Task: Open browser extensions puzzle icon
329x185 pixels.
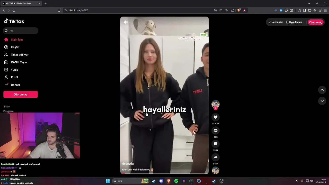Action: pos(286,10)
